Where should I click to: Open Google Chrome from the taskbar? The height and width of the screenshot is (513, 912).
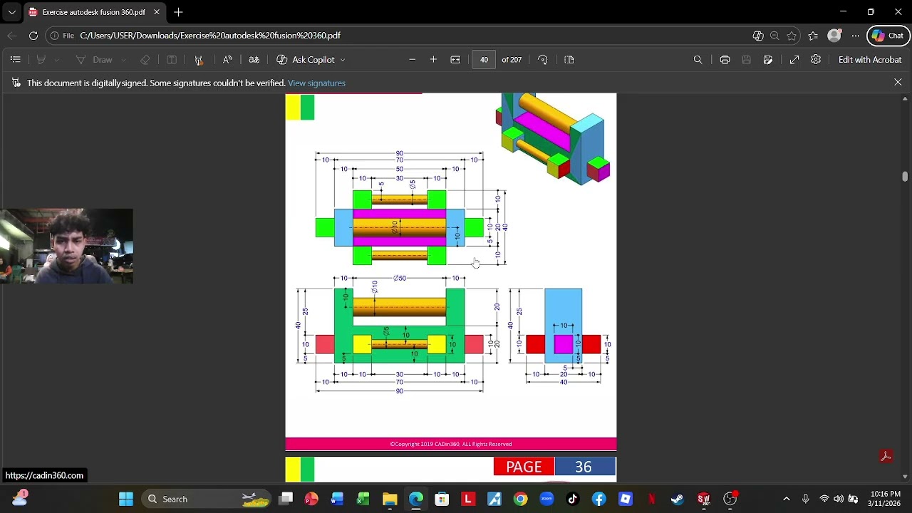(521, 499)
